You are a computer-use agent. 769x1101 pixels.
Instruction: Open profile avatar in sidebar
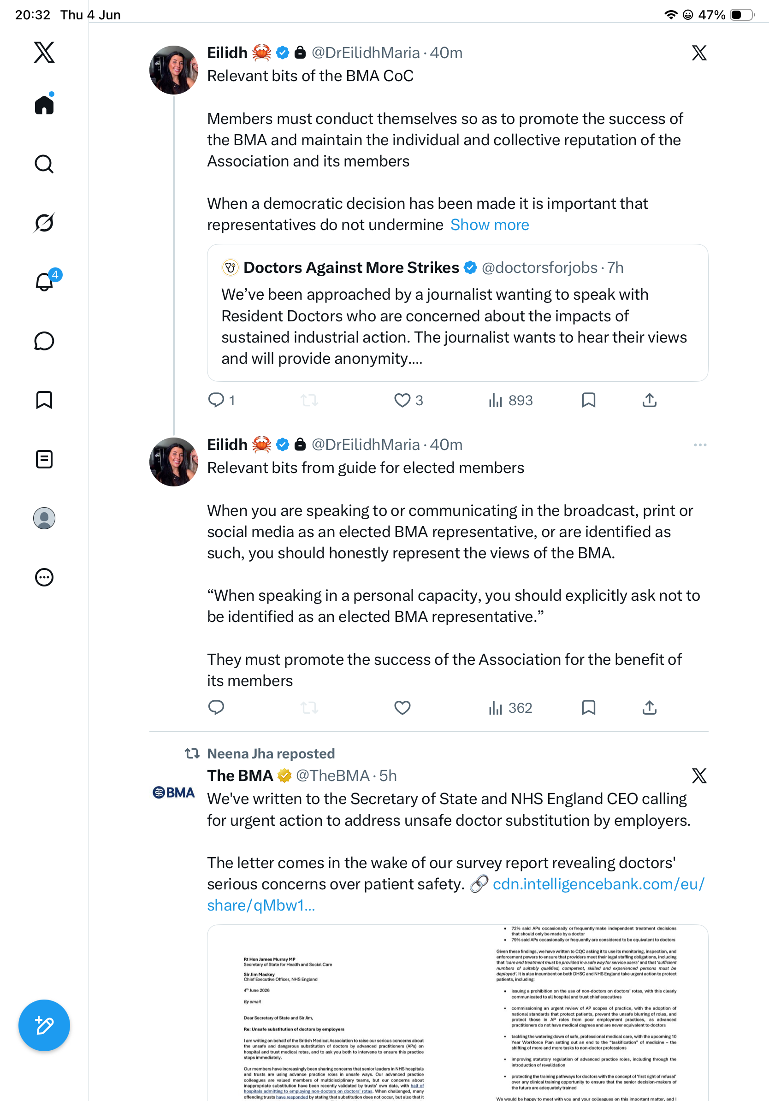(44, 518)
